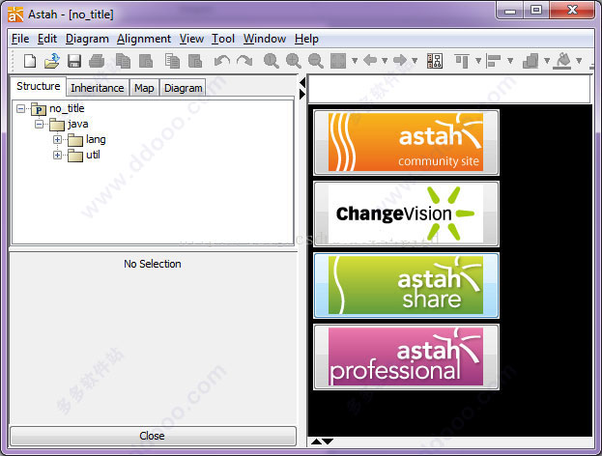Image resolution: width=602 pixels, height=456 pixels.
Task: Open the forward-history dropdown arrow
Action: (x=415, y=61)
